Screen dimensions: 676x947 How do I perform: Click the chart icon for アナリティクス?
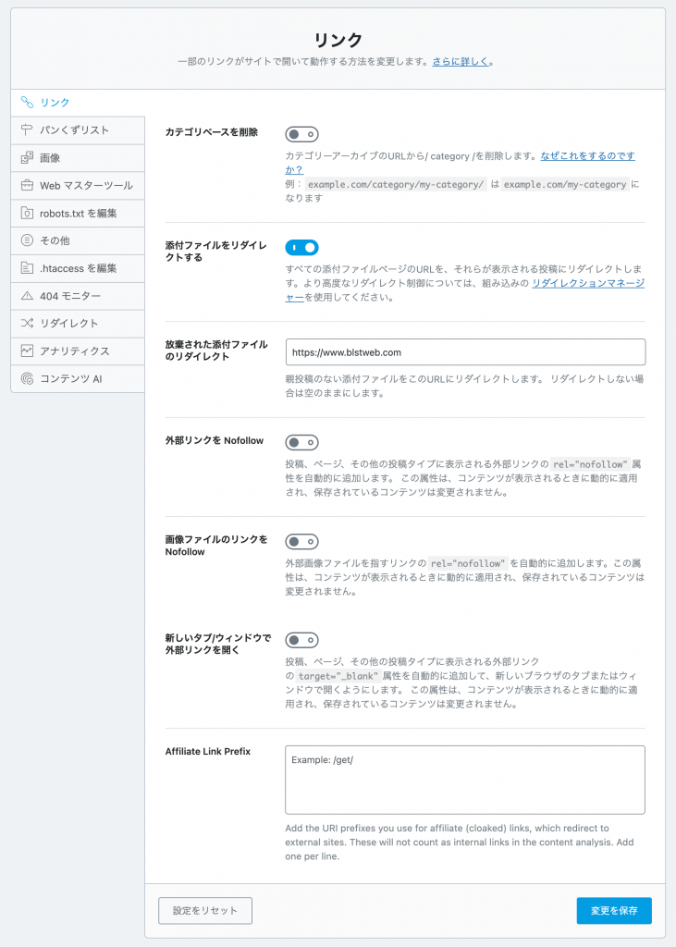pyautogui.click(x=27, y=351)
